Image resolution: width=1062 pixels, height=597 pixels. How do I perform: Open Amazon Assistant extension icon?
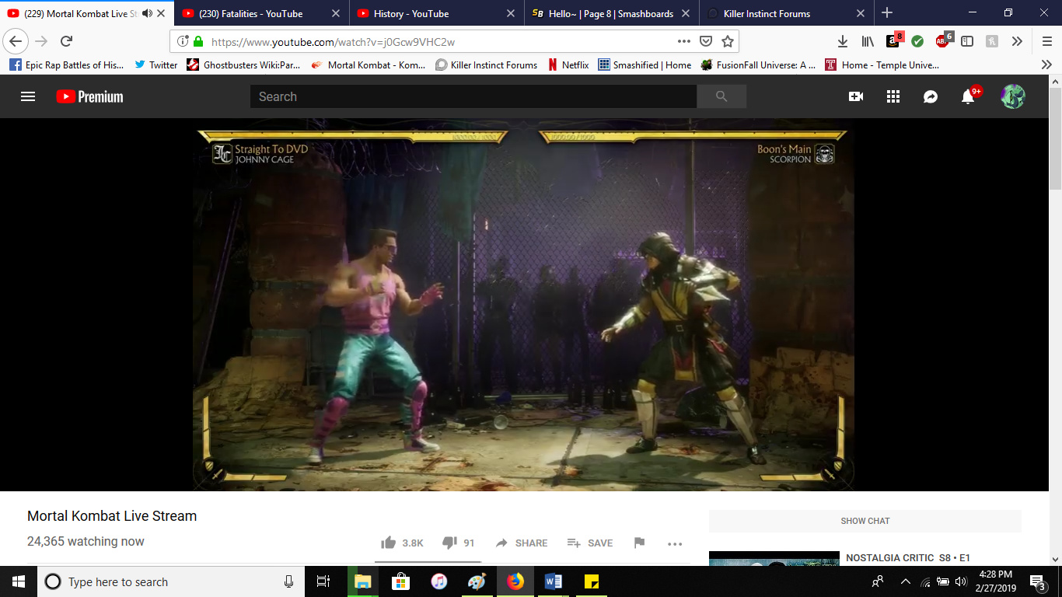[x=895, y=40]
